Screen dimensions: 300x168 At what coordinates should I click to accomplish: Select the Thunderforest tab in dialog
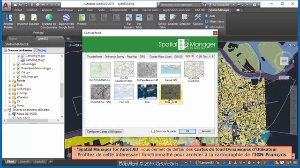pos(94,56)
